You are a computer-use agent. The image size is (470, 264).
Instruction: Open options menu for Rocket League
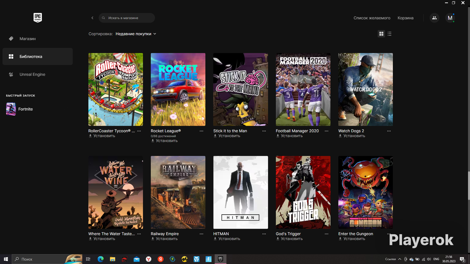(x=201, y=131)
